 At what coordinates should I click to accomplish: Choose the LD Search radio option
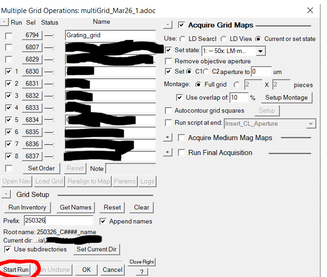pos(183,39)
